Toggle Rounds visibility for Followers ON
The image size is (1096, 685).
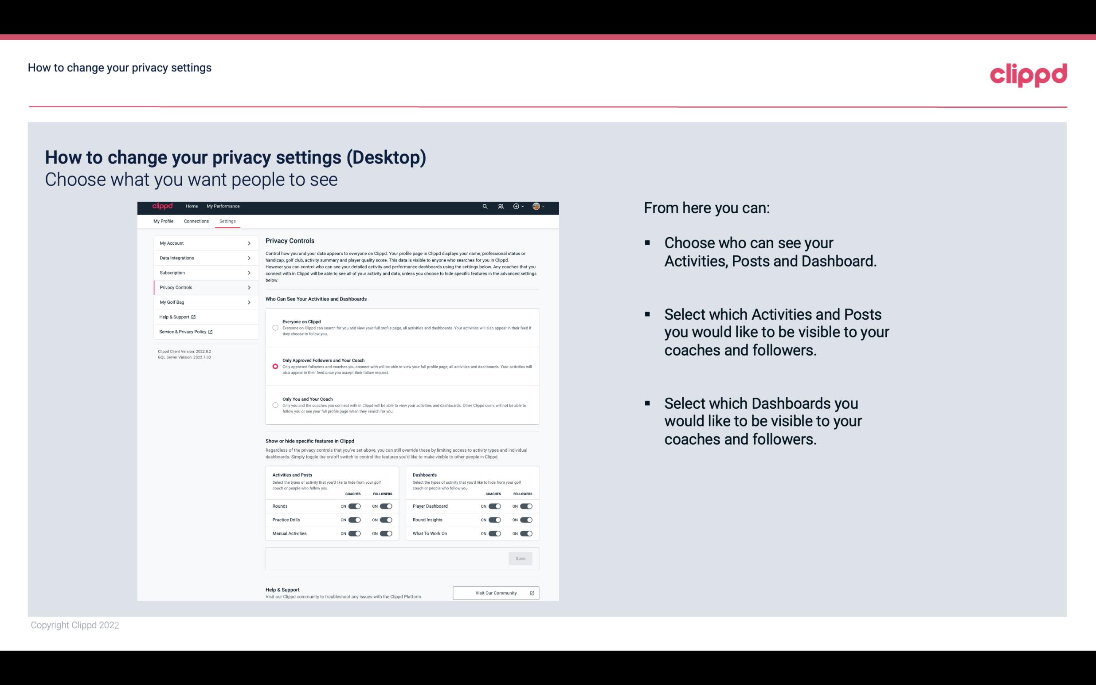point(385,506)
